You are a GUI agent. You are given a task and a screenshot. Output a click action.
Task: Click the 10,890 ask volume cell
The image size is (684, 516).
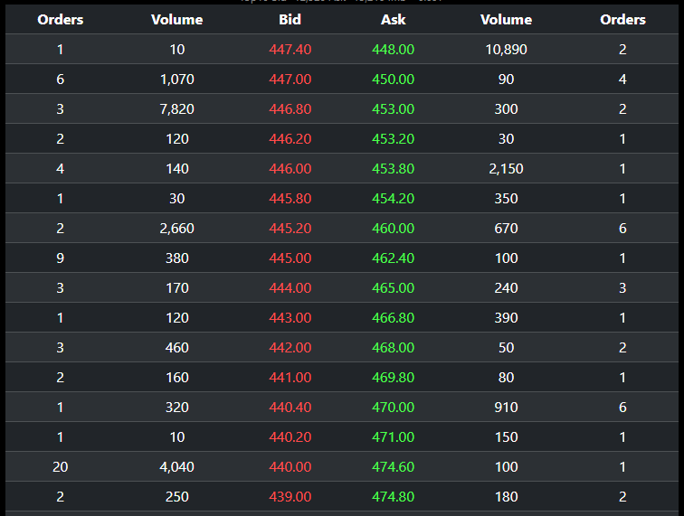pyautogui.click(x=506, y=49)
